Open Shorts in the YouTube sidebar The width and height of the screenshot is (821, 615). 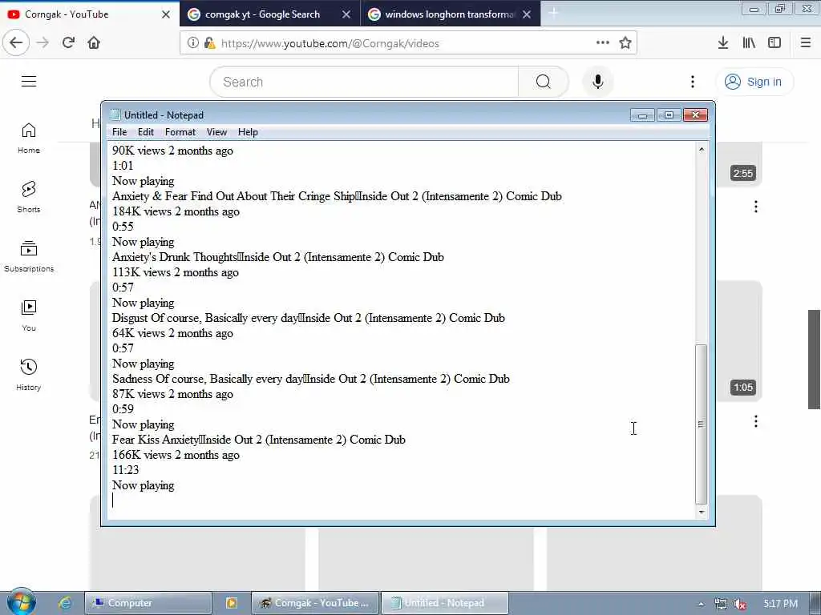pos(29,197)
